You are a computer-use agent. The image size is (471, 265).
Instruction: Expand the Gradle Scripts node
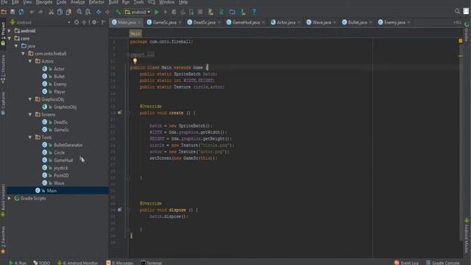point(10,198)
